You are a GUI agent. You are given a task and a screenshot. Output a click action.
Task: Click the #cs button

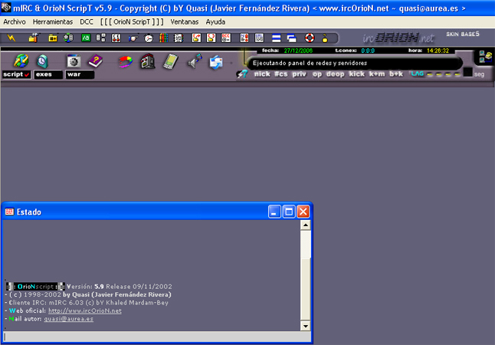click(x=281, y=74)
